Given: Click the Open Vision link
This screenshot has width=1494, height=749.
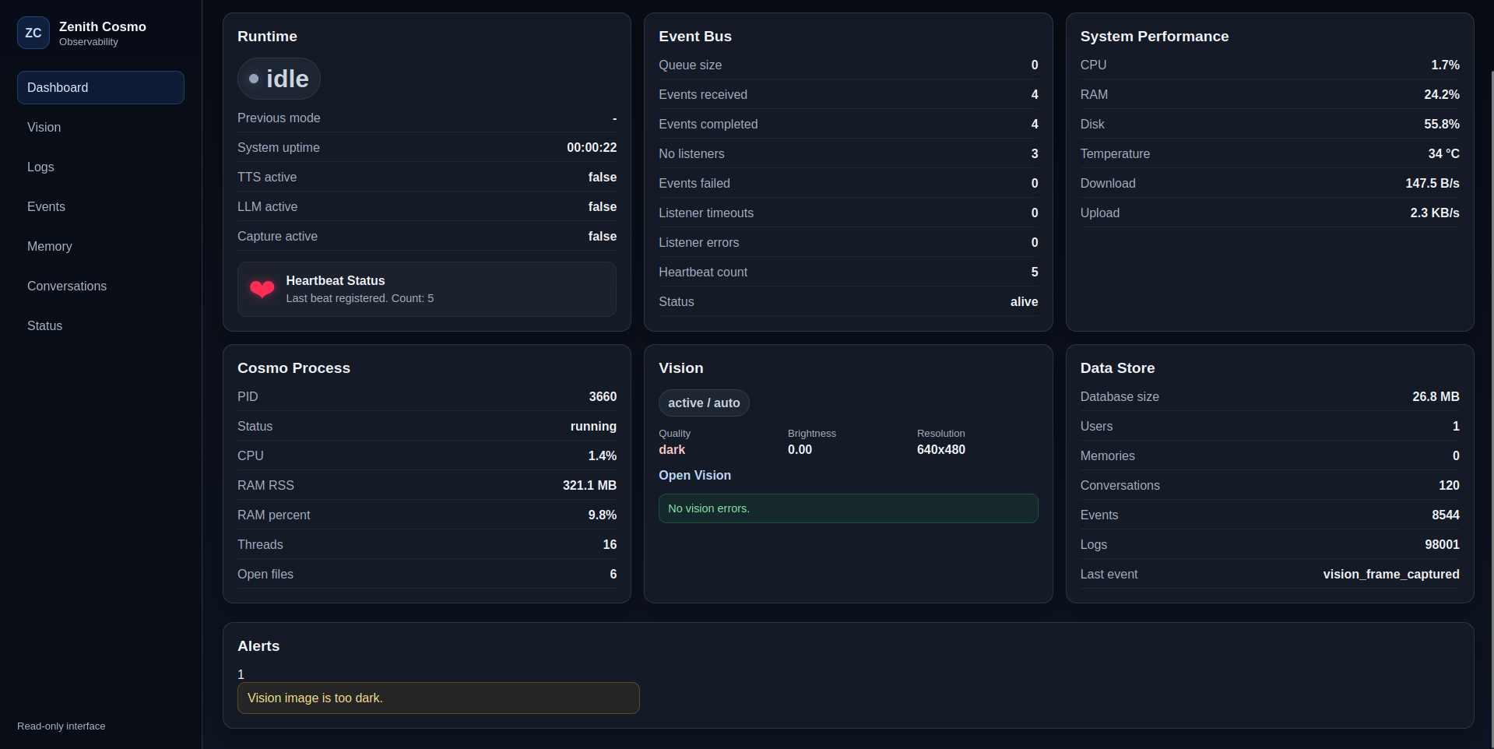Looking at the screenshot, I should 694,475.
